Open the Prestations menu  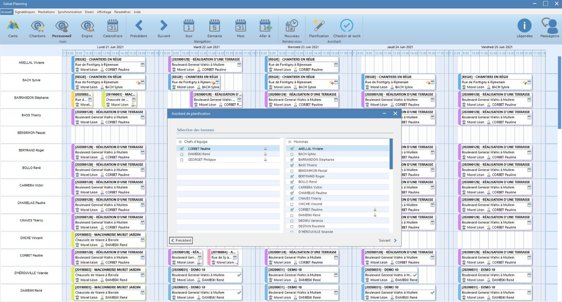point(46,12)
